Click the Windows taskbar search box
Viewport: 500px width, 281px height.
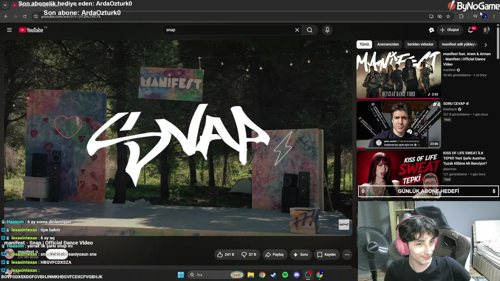pyautogui.click(x=216, y=275)
